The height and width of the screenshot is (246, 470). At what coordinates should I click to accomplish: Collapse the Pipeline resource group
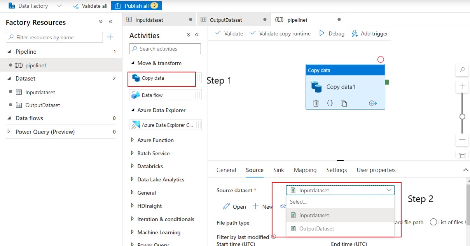(9, 52)
